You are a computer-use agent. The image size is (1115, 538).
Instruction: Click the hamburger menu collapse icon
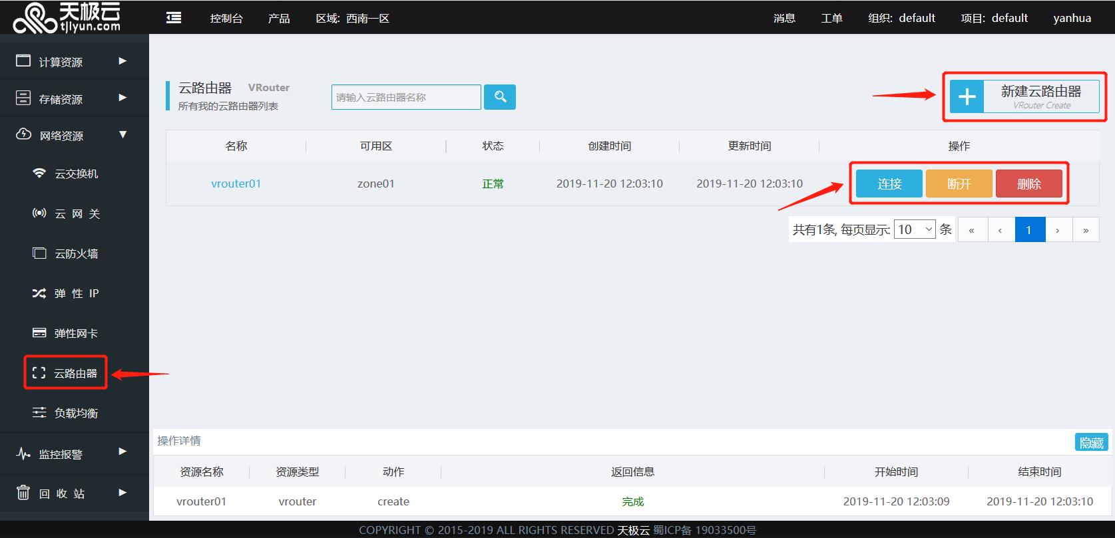click(x=174, y=18)
